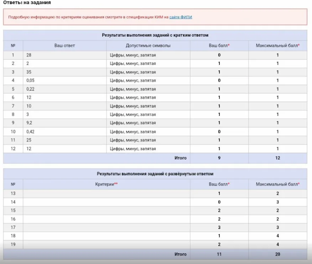This screenshot has width=312, height=264.
Task: Click 'Итого' in the extended-answer table
Action: tap(180, 254)
